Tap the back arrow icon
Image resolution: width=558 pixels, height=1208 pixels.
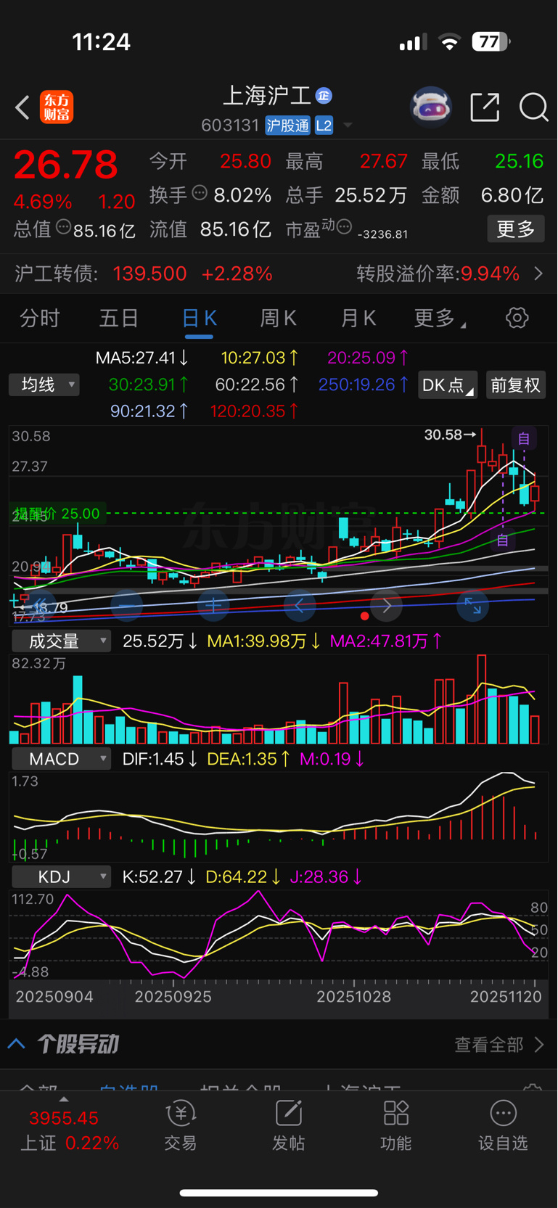pyautogui.click(x=22, y=107)
